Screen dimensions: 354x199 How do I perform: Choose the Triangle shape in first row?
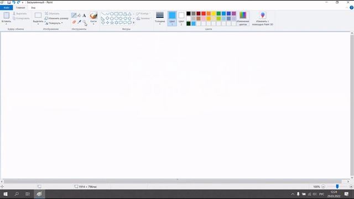click(x=129, y=14)
